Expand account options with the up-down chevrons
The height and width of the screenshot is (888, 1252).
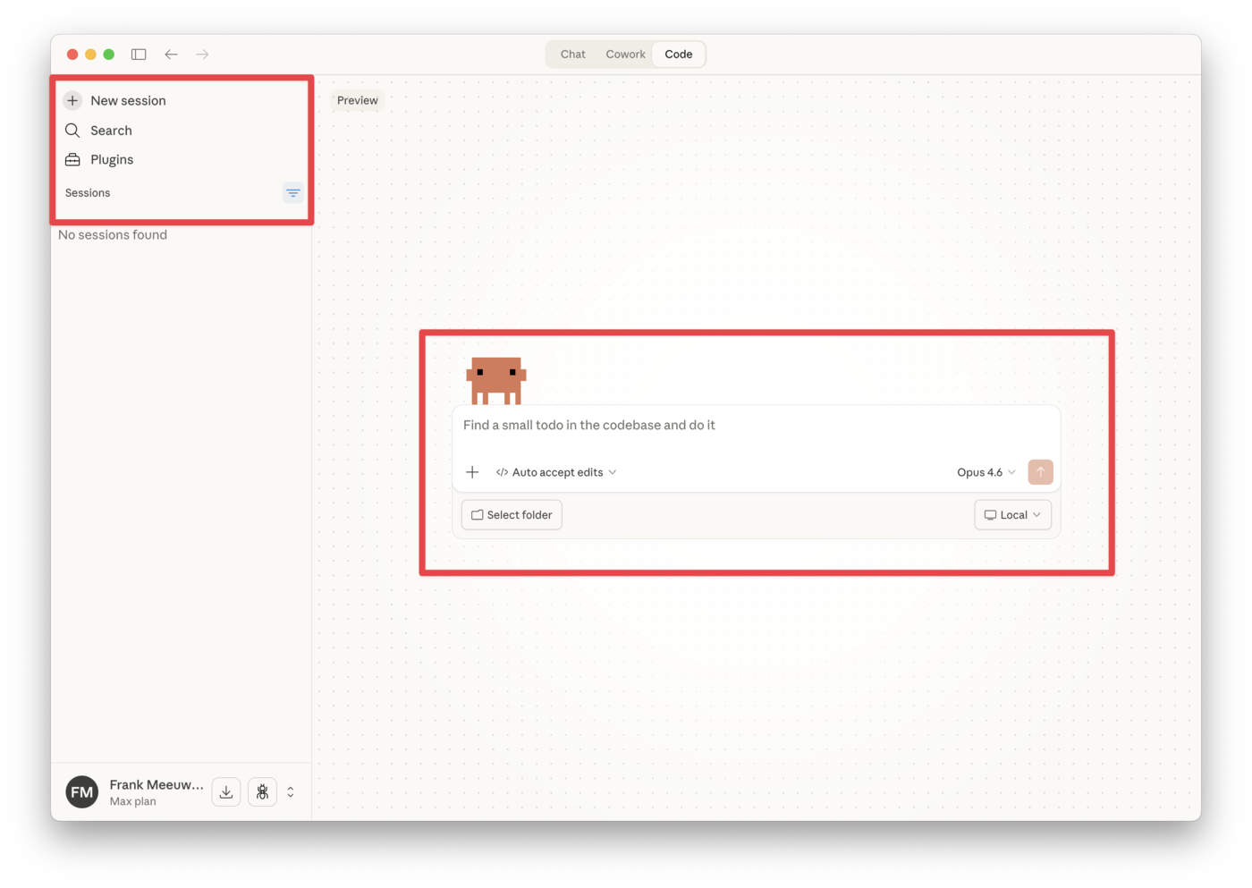290,791
